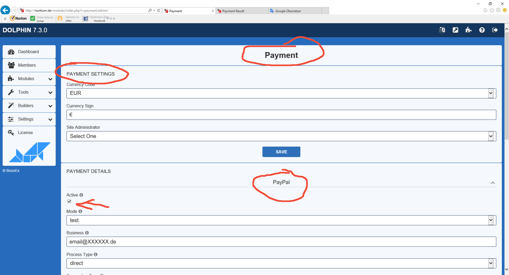
Task: Click the Site Administrator label
Action: [83, 127]
